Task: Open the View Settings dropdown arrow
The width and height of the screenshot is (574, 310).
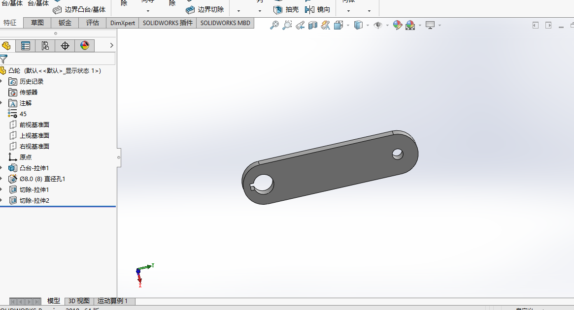Action: (x=439, y=26)
